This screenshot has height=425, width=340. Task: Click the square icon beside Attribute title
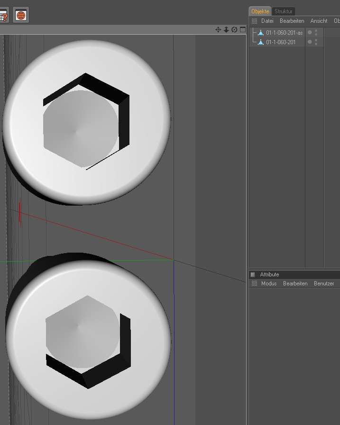(253, 274)
